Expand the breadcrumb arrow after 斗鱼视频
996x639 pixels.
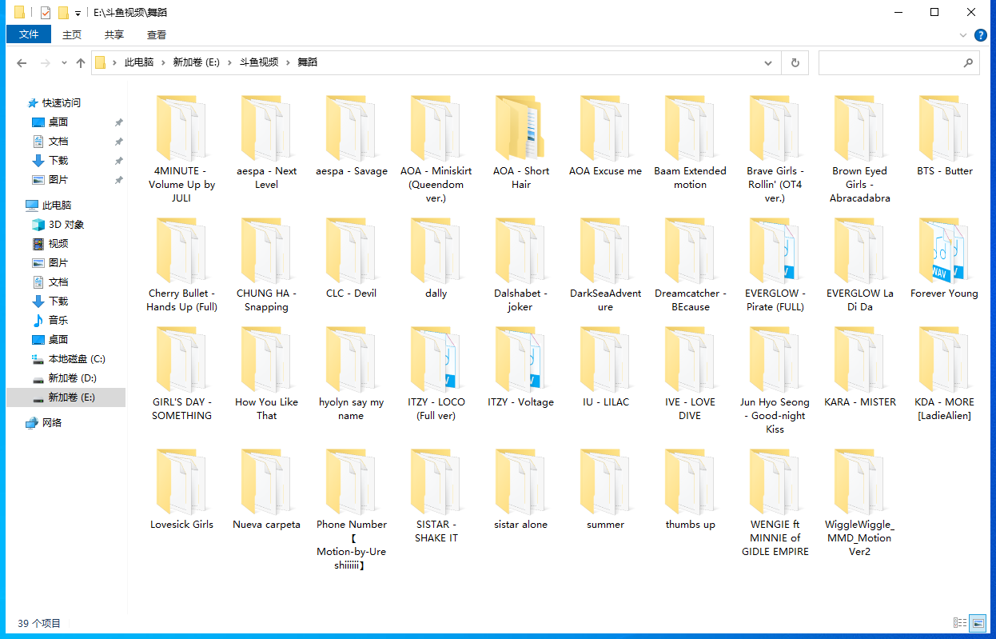click(288, 62)
